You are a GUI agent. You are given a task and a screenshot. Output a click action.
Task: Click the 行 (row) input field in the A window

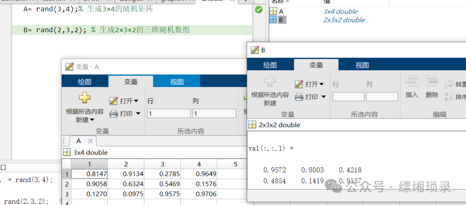coord(169,114)
